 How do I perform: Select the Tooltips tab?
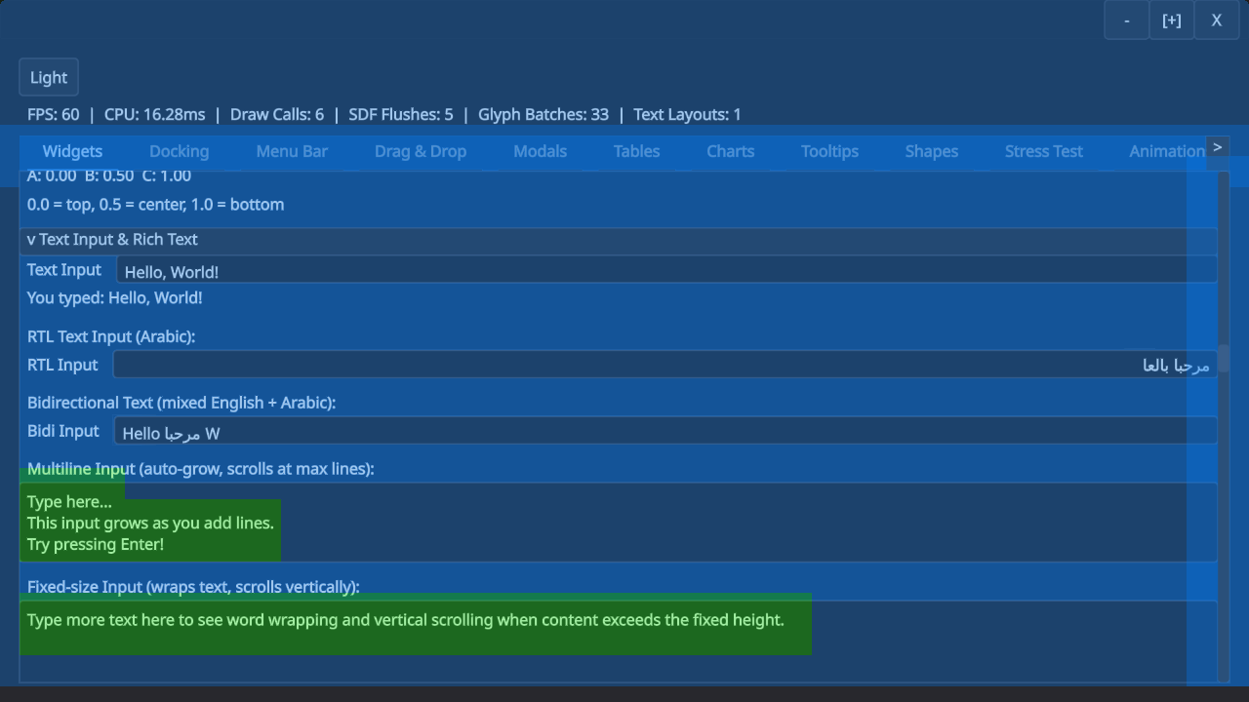pyautogui.click(x=829, y=151)
